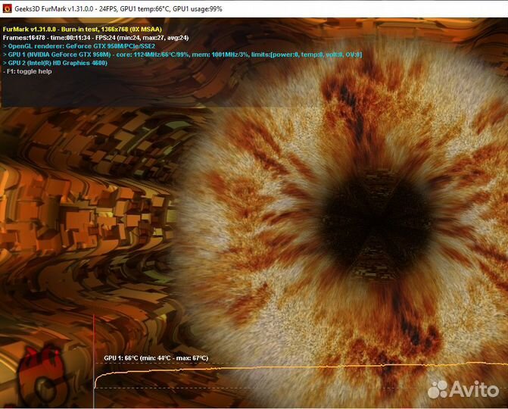
Task: Click the rising start of the temperature curve
Action: (x=96, y=379)
